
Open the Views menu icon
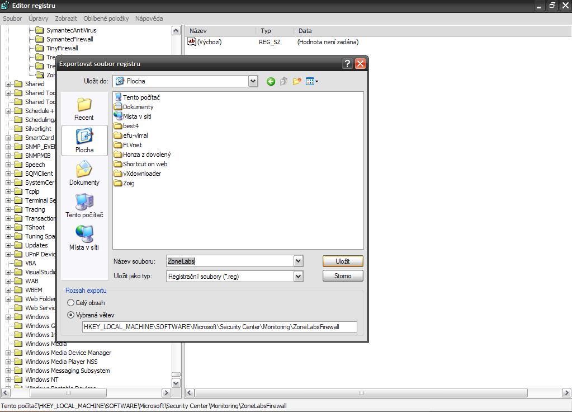tap(312, 82)
